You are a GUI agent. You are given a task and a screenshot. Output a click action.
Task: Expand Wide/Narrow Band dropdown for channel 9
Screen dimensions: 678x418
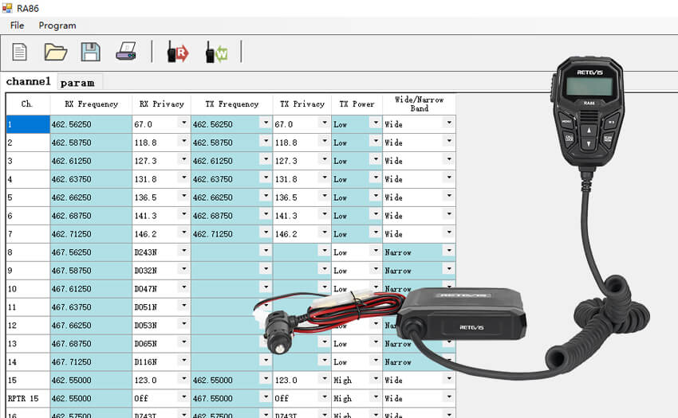click(x=449, y=269)
